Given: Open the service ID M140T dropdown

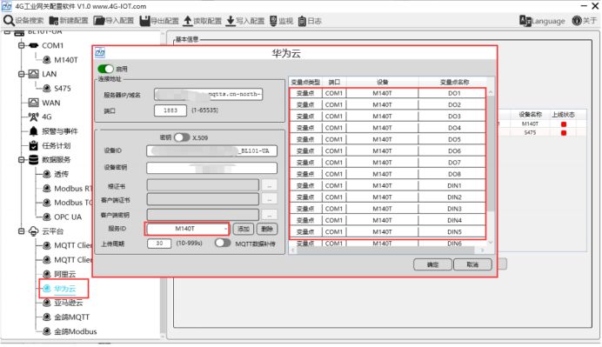Looking at the screenshot, I should pos(187,229).
